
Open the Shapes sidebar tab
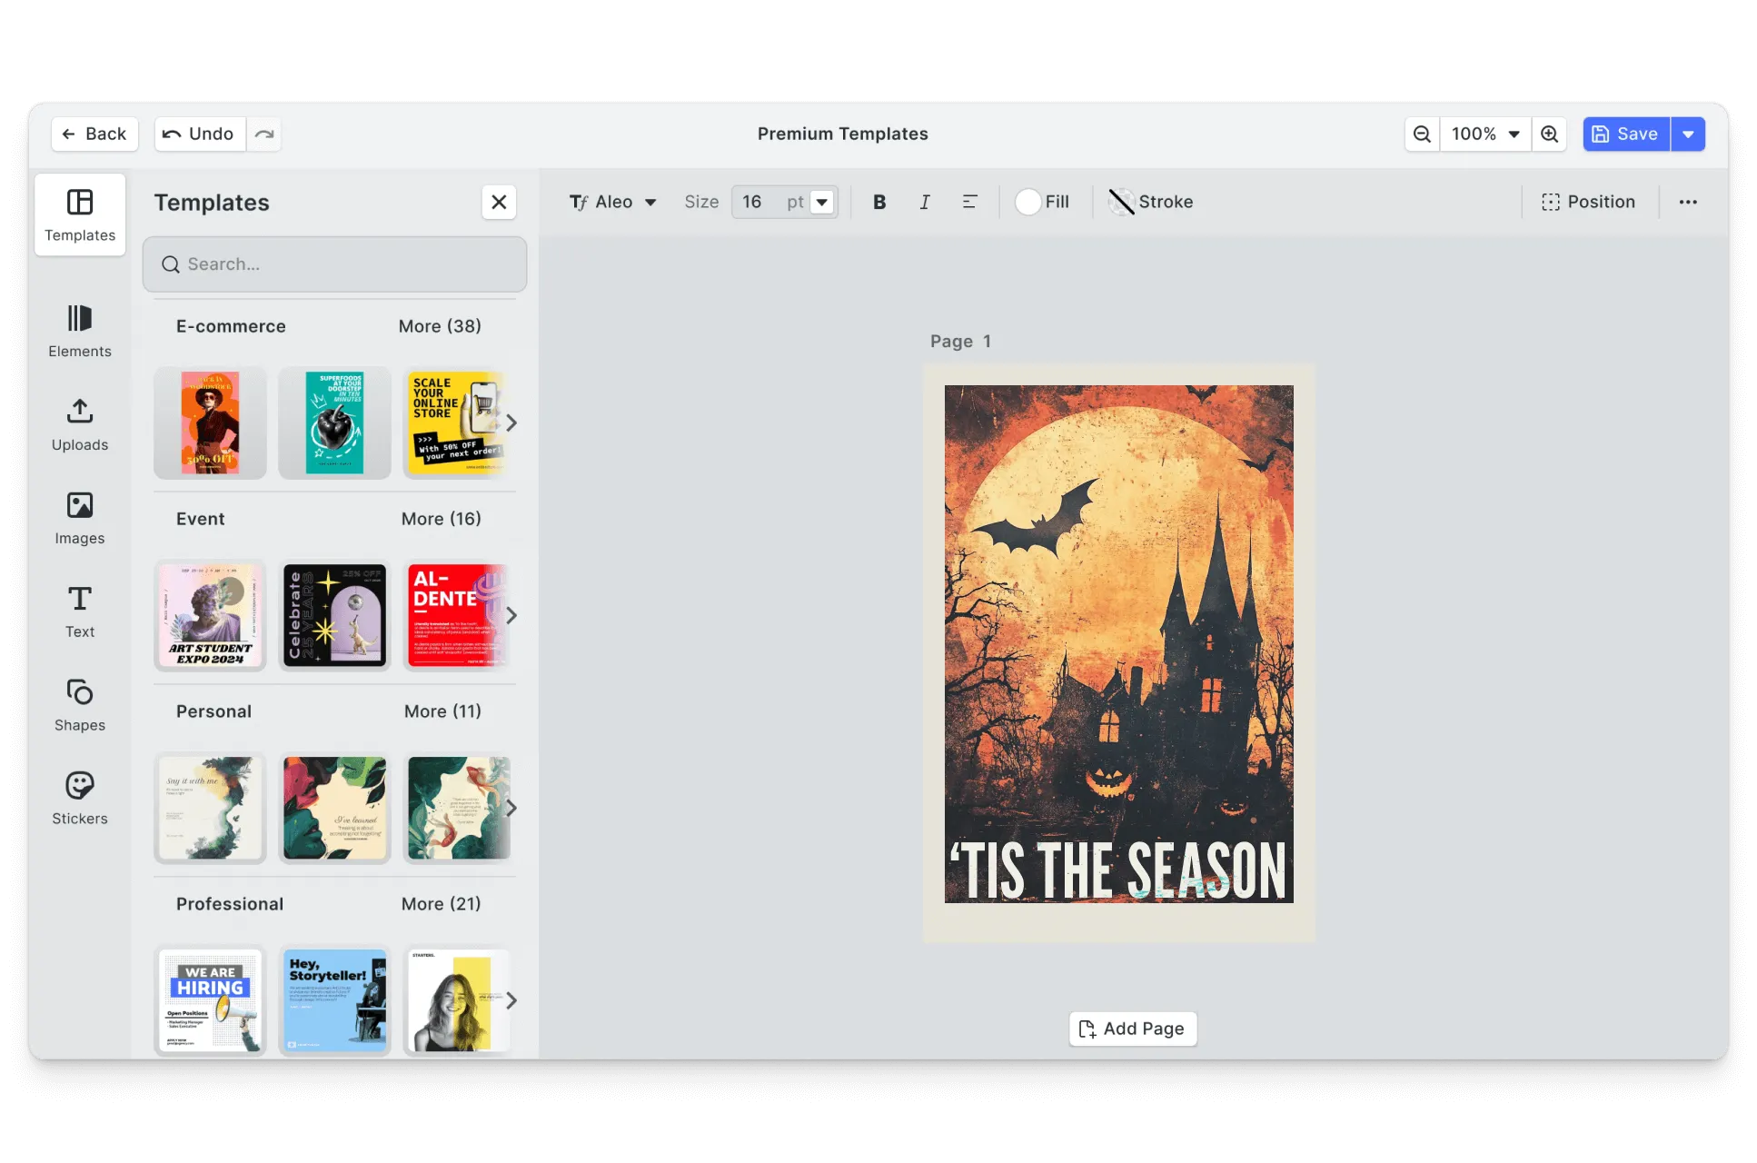pos(80,705)
